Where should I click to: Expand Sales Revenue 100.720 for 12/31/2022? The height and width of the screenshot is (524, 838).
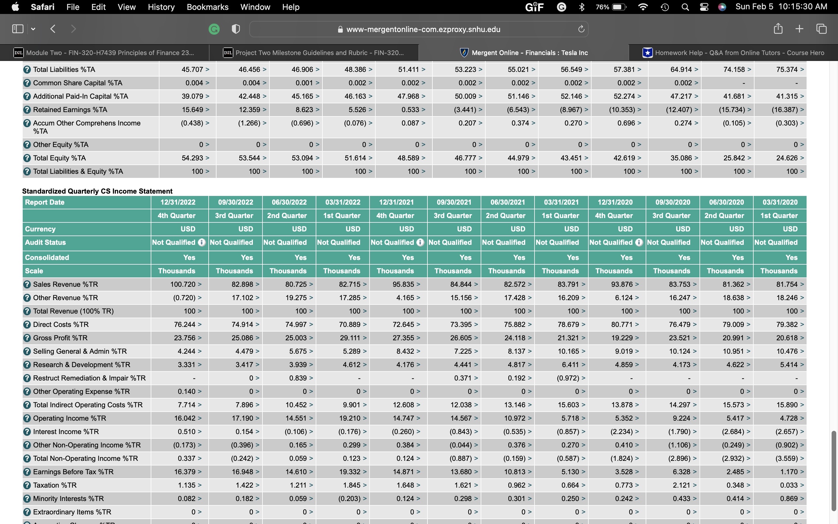(199, 284)
